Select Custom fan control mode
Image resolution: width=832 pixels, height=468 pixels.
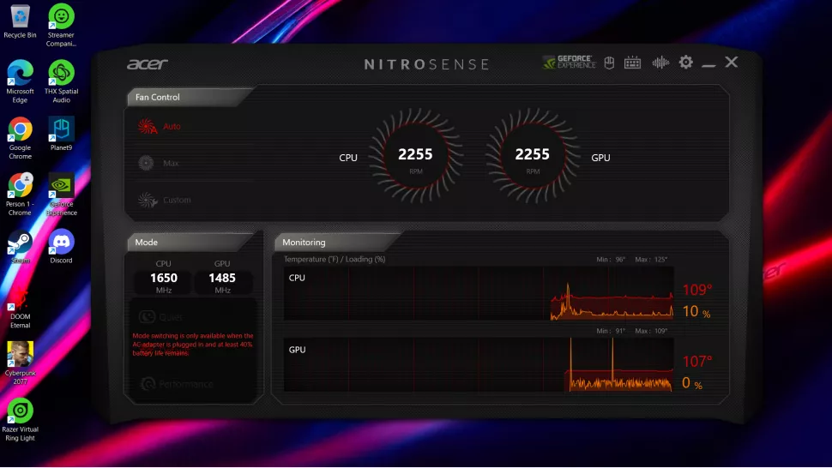click(x=164, y=200)
